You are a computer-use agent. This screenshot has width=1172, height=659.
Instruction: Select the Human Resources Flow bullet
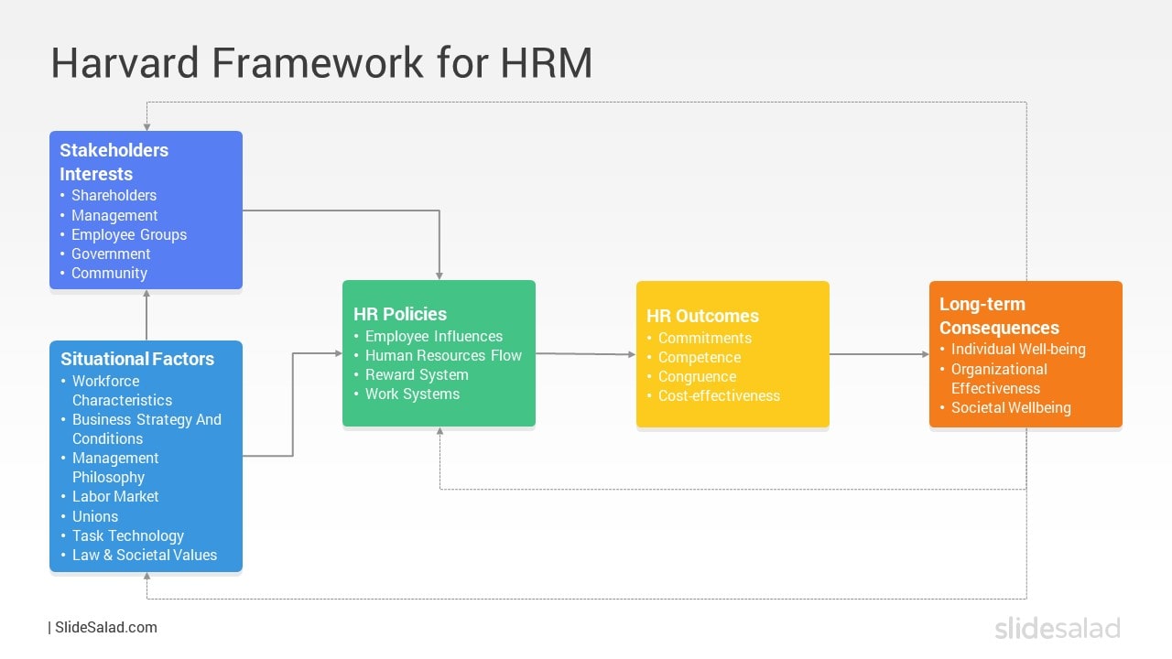click(443, 356)
